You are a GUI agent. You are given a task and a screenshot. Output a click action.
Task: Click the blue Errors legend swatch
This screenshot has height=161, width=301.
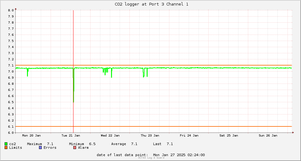[x=40, y=148]
